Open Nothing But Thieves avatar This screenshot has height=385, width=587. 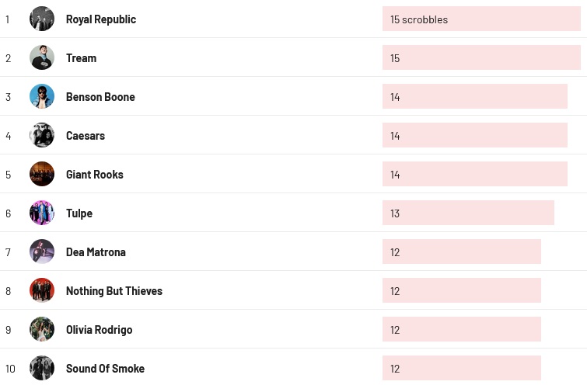click(42, 291)
